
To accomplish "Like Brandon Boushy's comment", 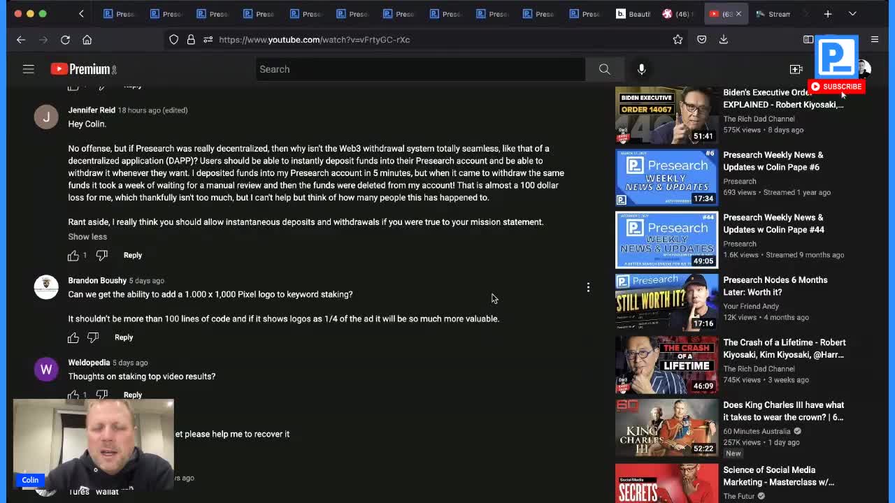I will (x=73, y=338).
